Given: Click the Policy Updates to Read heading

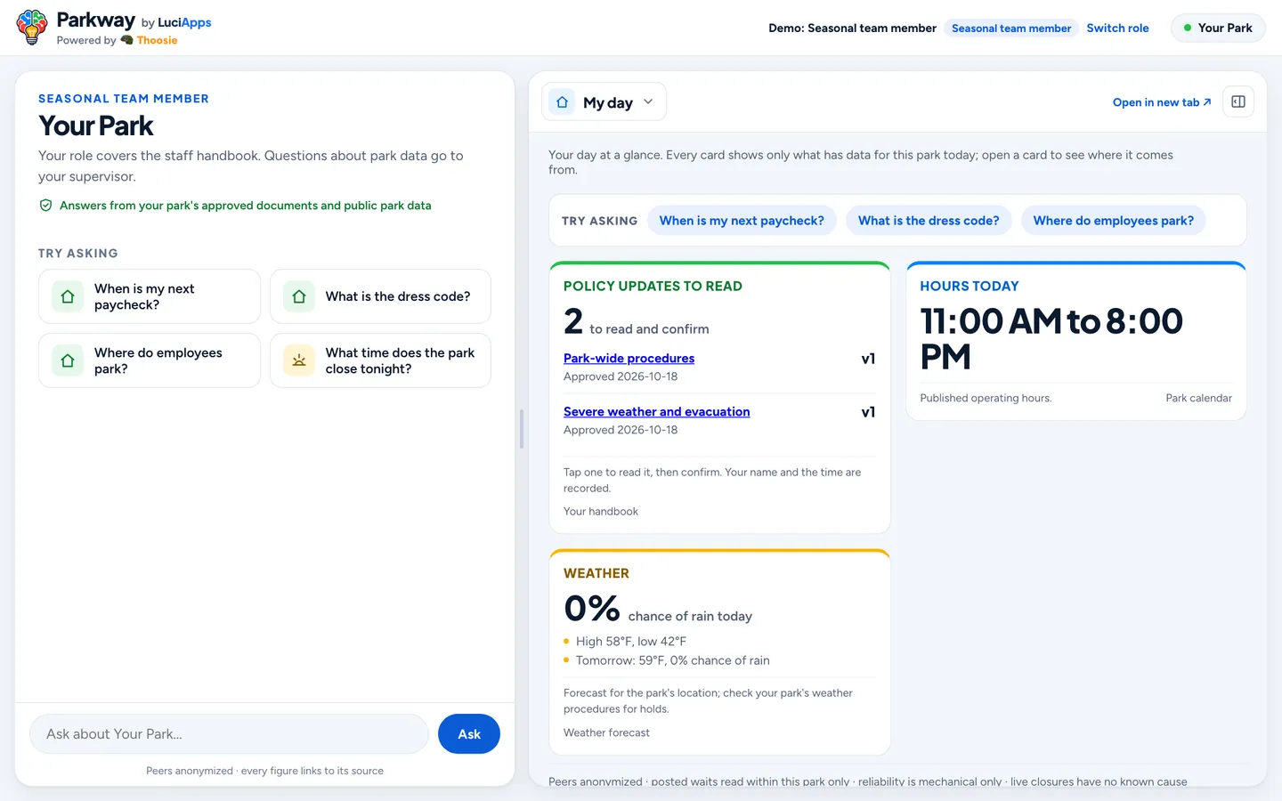Looking at the screenshot, I should coord(653,287).
